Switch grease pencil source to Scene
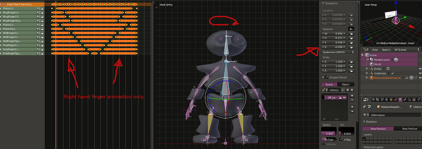The image size is (422, 149). (329, 84)
